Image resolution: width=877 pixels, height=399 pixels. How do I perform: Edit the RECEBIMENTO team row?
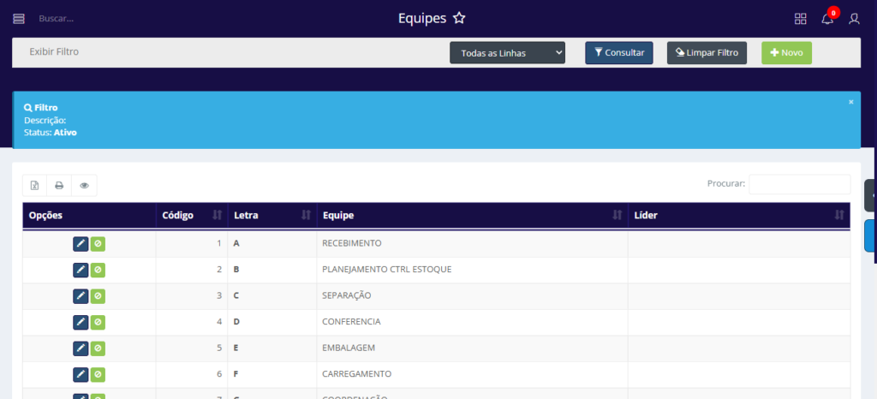tap(81, 244)
